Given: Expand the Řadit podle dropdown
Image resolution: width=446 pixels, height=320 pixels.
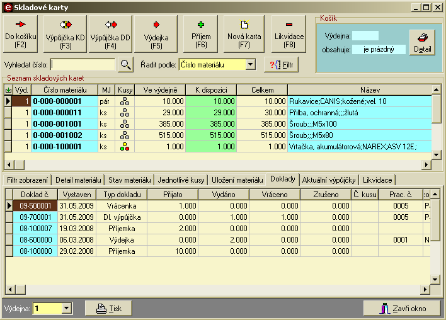Looking at the screenshot, I should (250, 64).
